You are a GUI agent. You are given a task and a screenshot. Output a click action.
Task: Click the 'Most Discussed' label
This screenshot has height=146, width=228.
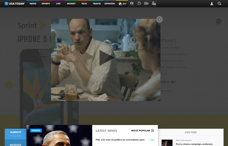click(x=184, y=140)
